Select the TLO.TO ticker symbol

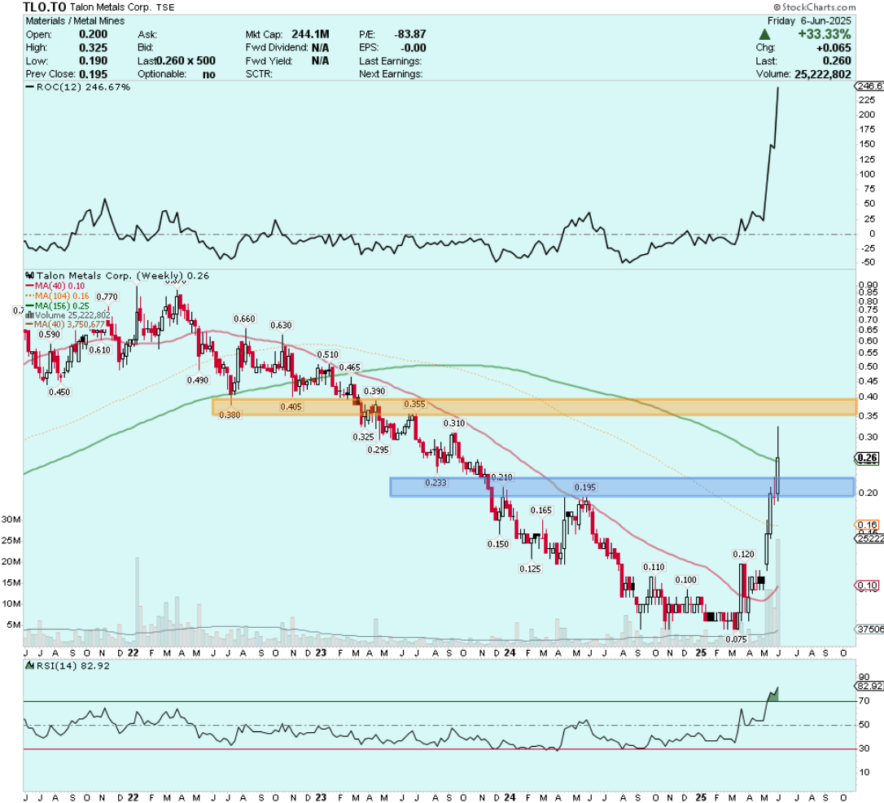(45, 7)
